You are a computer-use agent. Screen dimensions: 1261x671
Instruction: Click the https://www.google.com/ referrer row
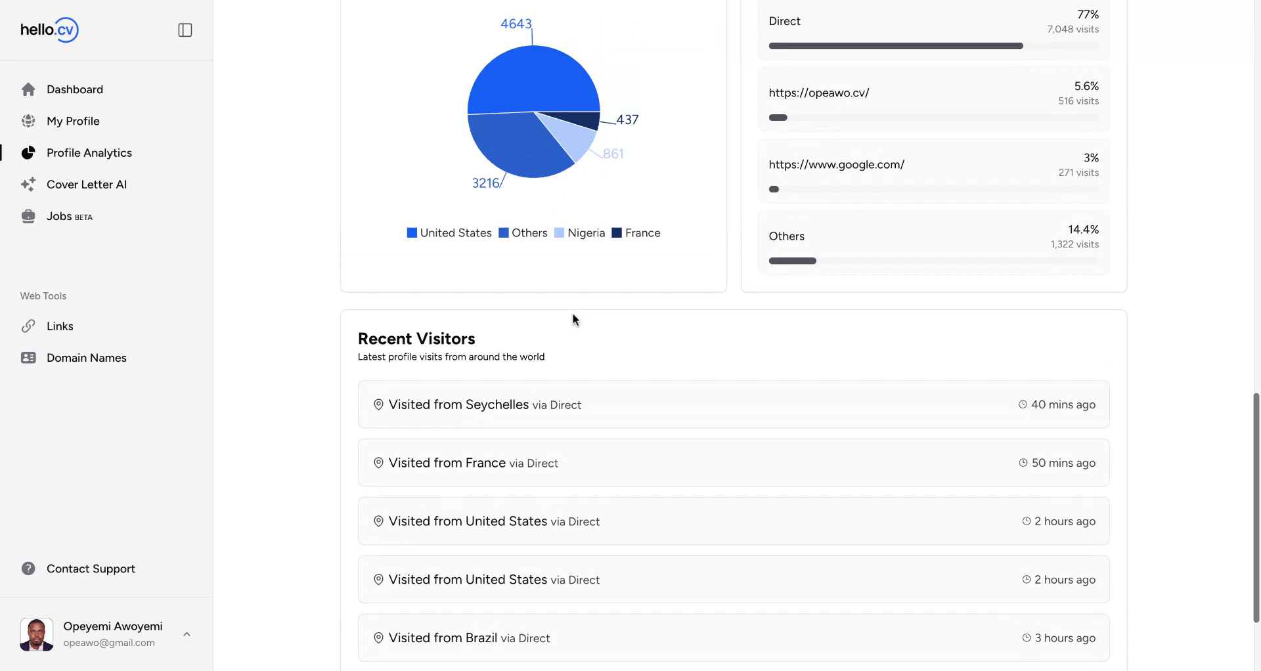[x=933, y=171]
